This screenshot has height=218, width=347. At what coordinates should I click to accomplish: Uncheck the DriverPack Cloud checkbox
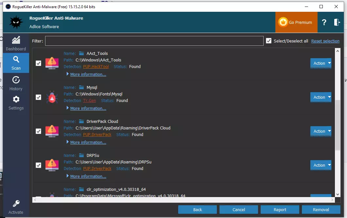tap(38, 131)
